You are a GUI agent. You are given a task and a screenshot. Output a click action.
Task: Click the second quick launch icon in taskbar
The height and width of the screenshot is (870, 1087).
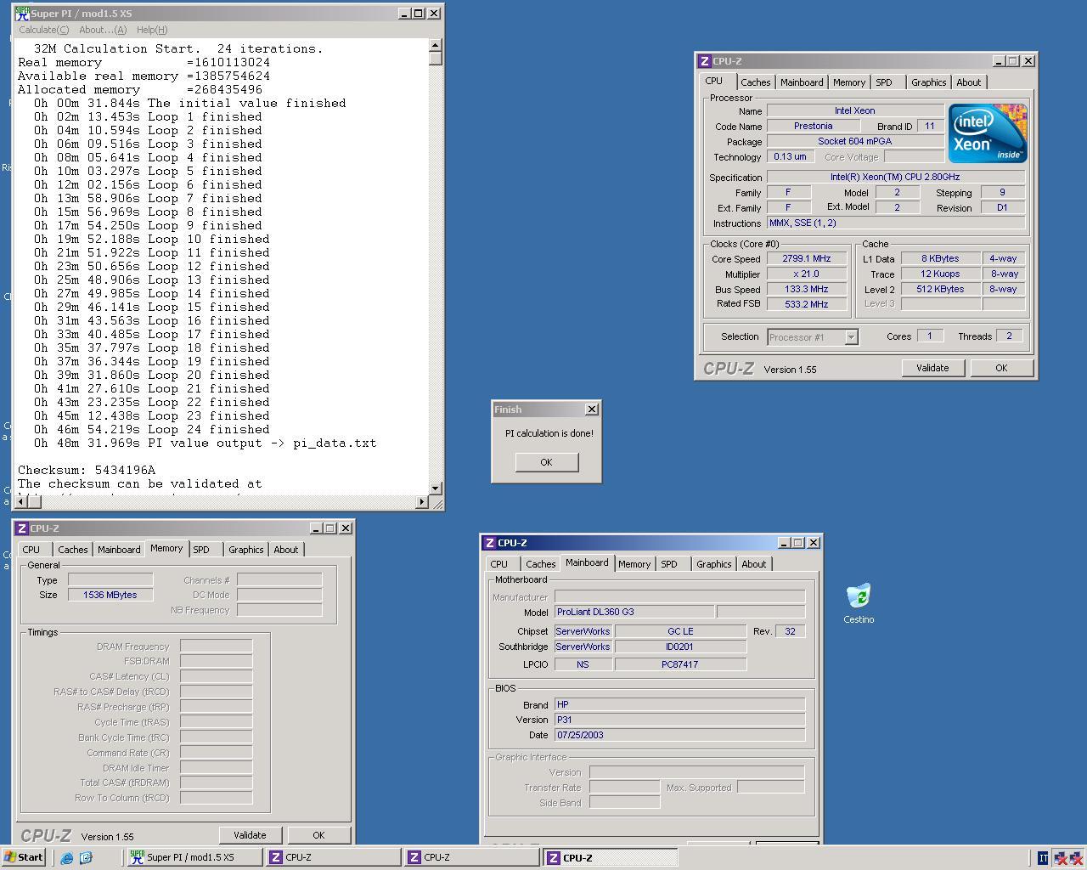[86, 858]
